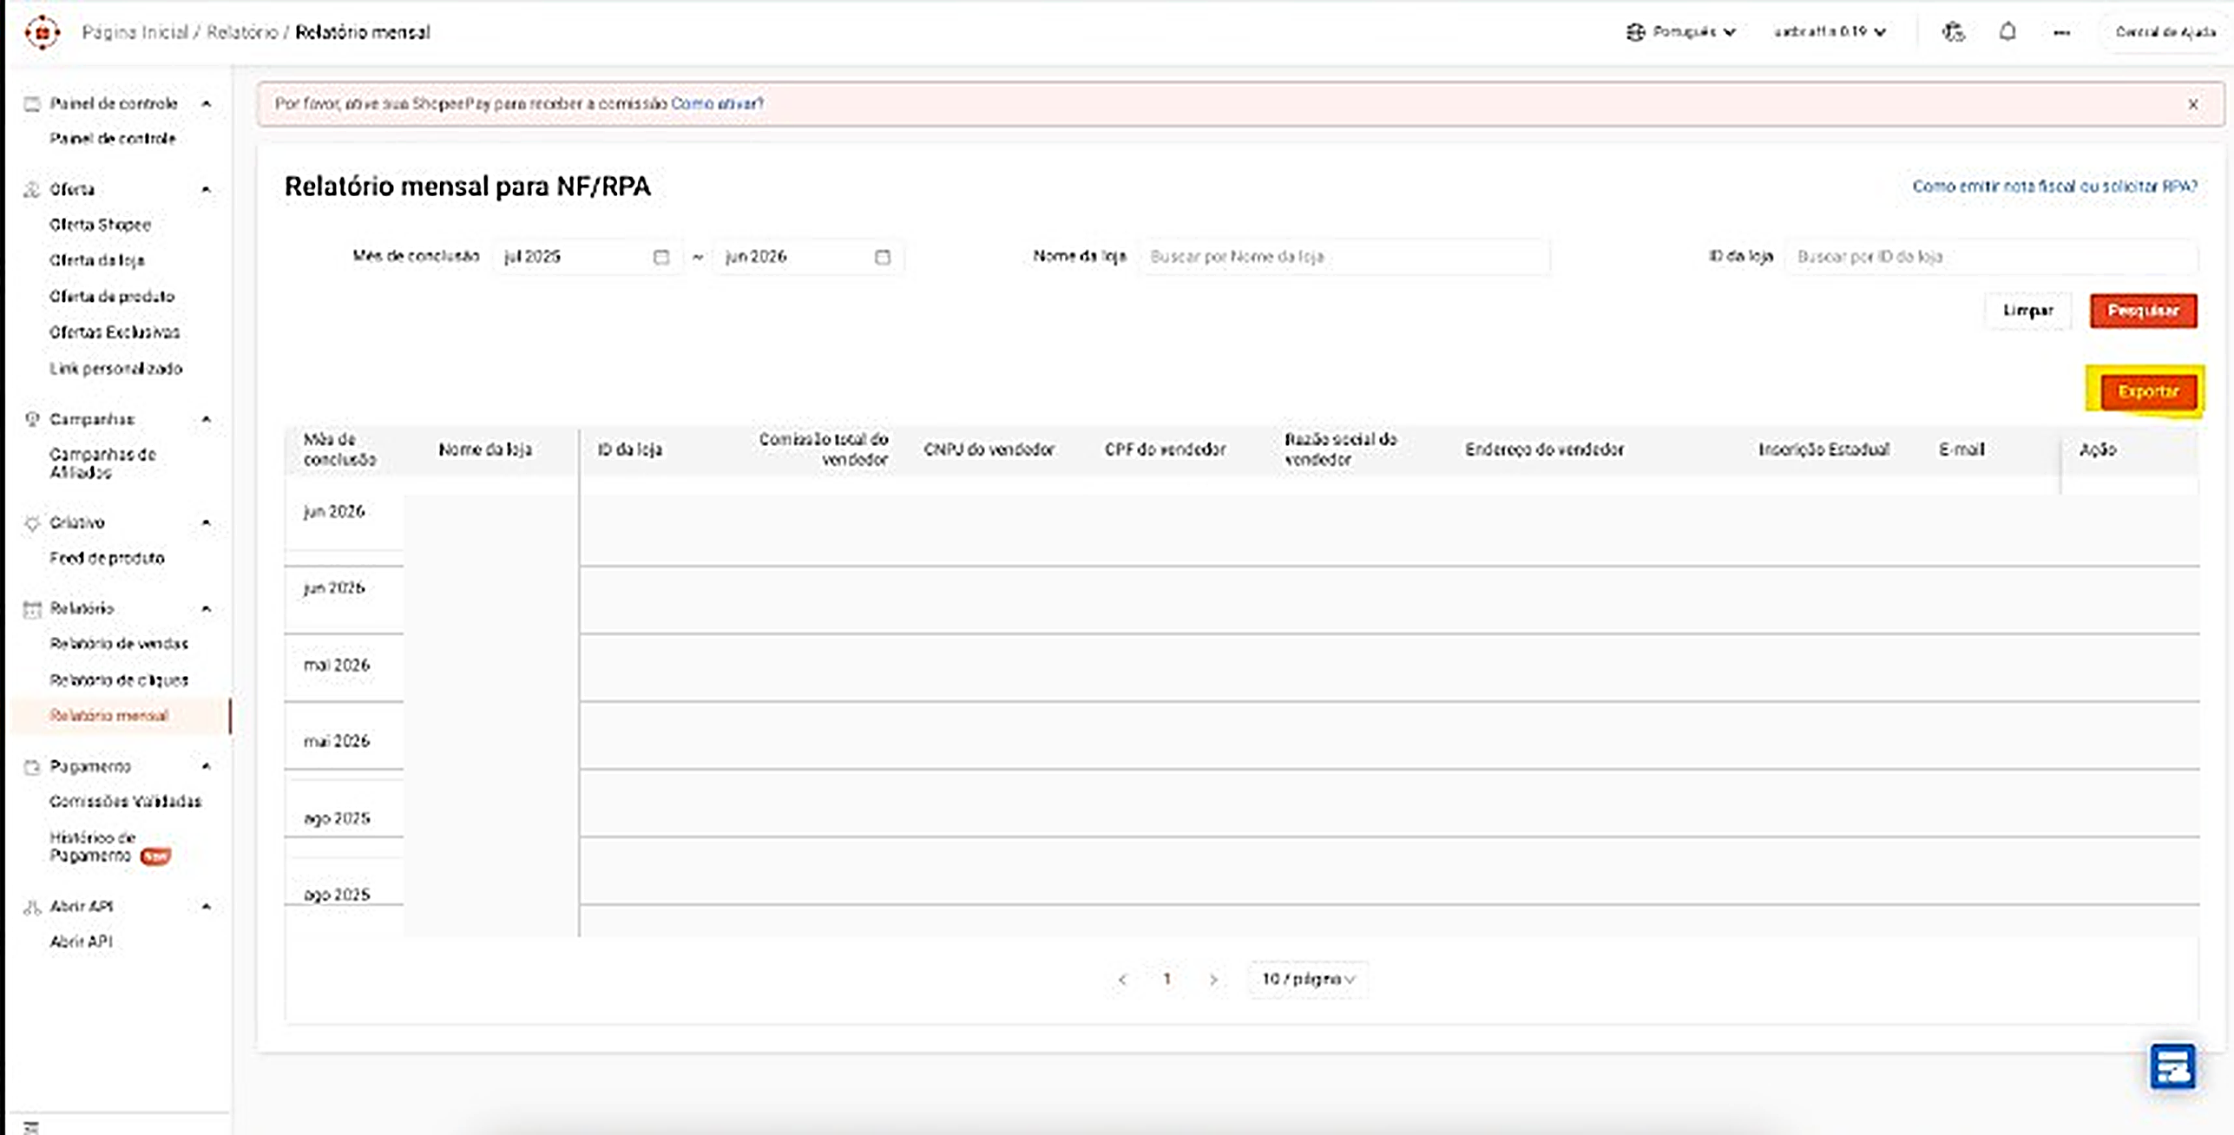Image resolution: width=2234 pixels, height=1135 pixels.
Task: Open Oferta Shopee in sidebar
Action: coord(100,225)
